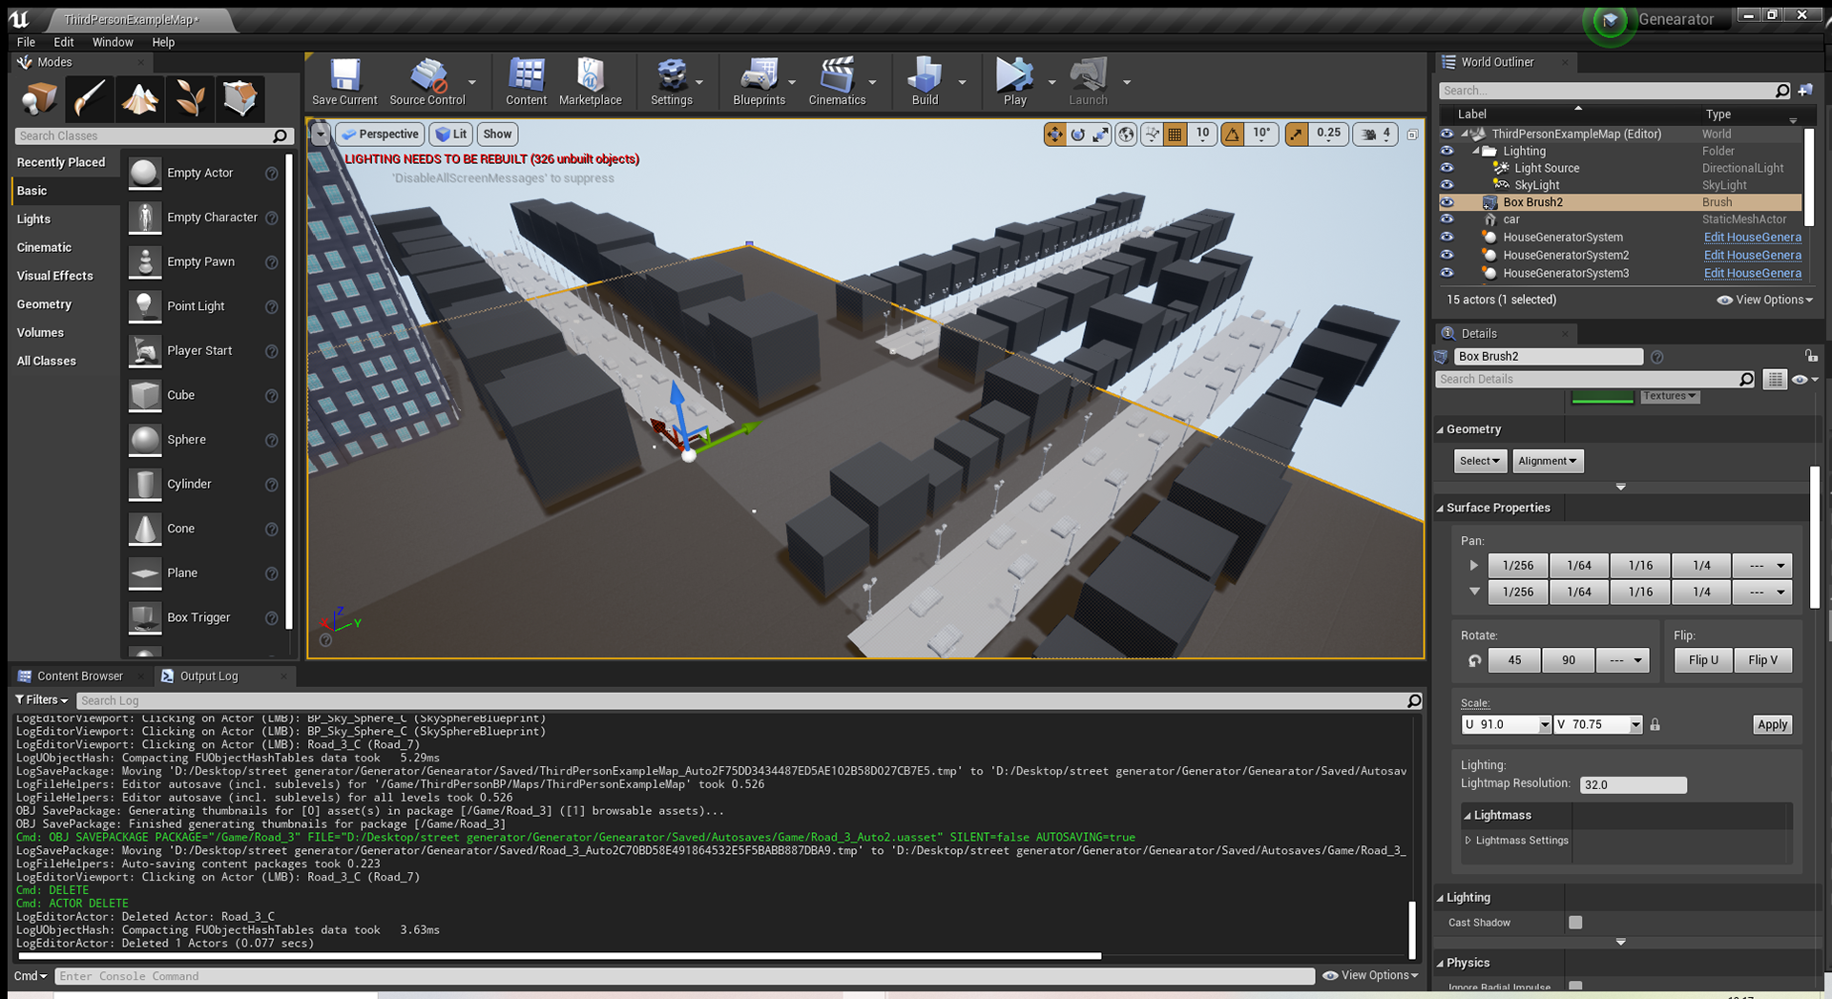Open the Textures dropdown in Details
The width and height of the screenshot is (1832, 999).
tap(1670, 396)
